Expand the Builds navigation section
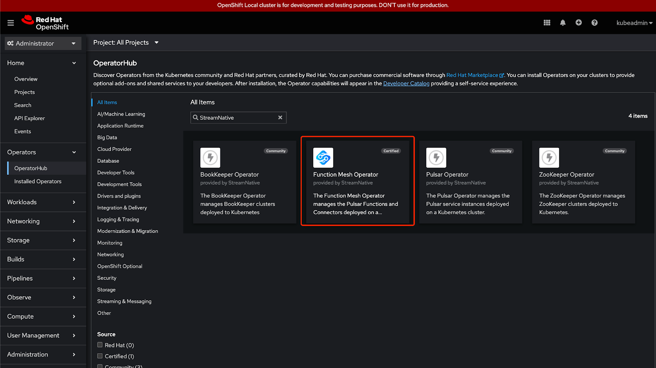Image resolution: width=656 pixels, height=368 pixels. [43, 259]
